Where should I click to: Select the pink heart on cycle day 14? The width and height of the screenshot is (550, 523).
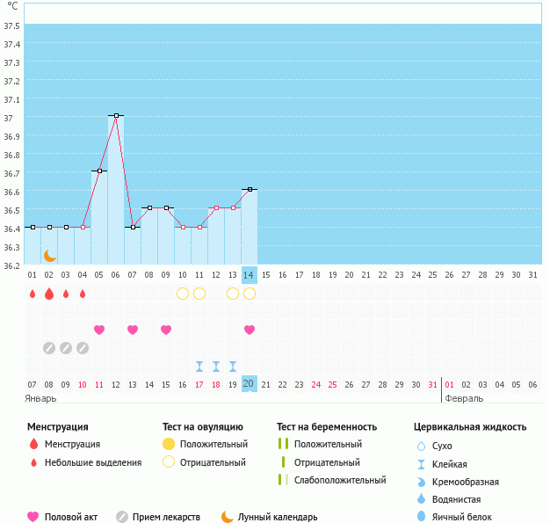(x=250, y=330)
